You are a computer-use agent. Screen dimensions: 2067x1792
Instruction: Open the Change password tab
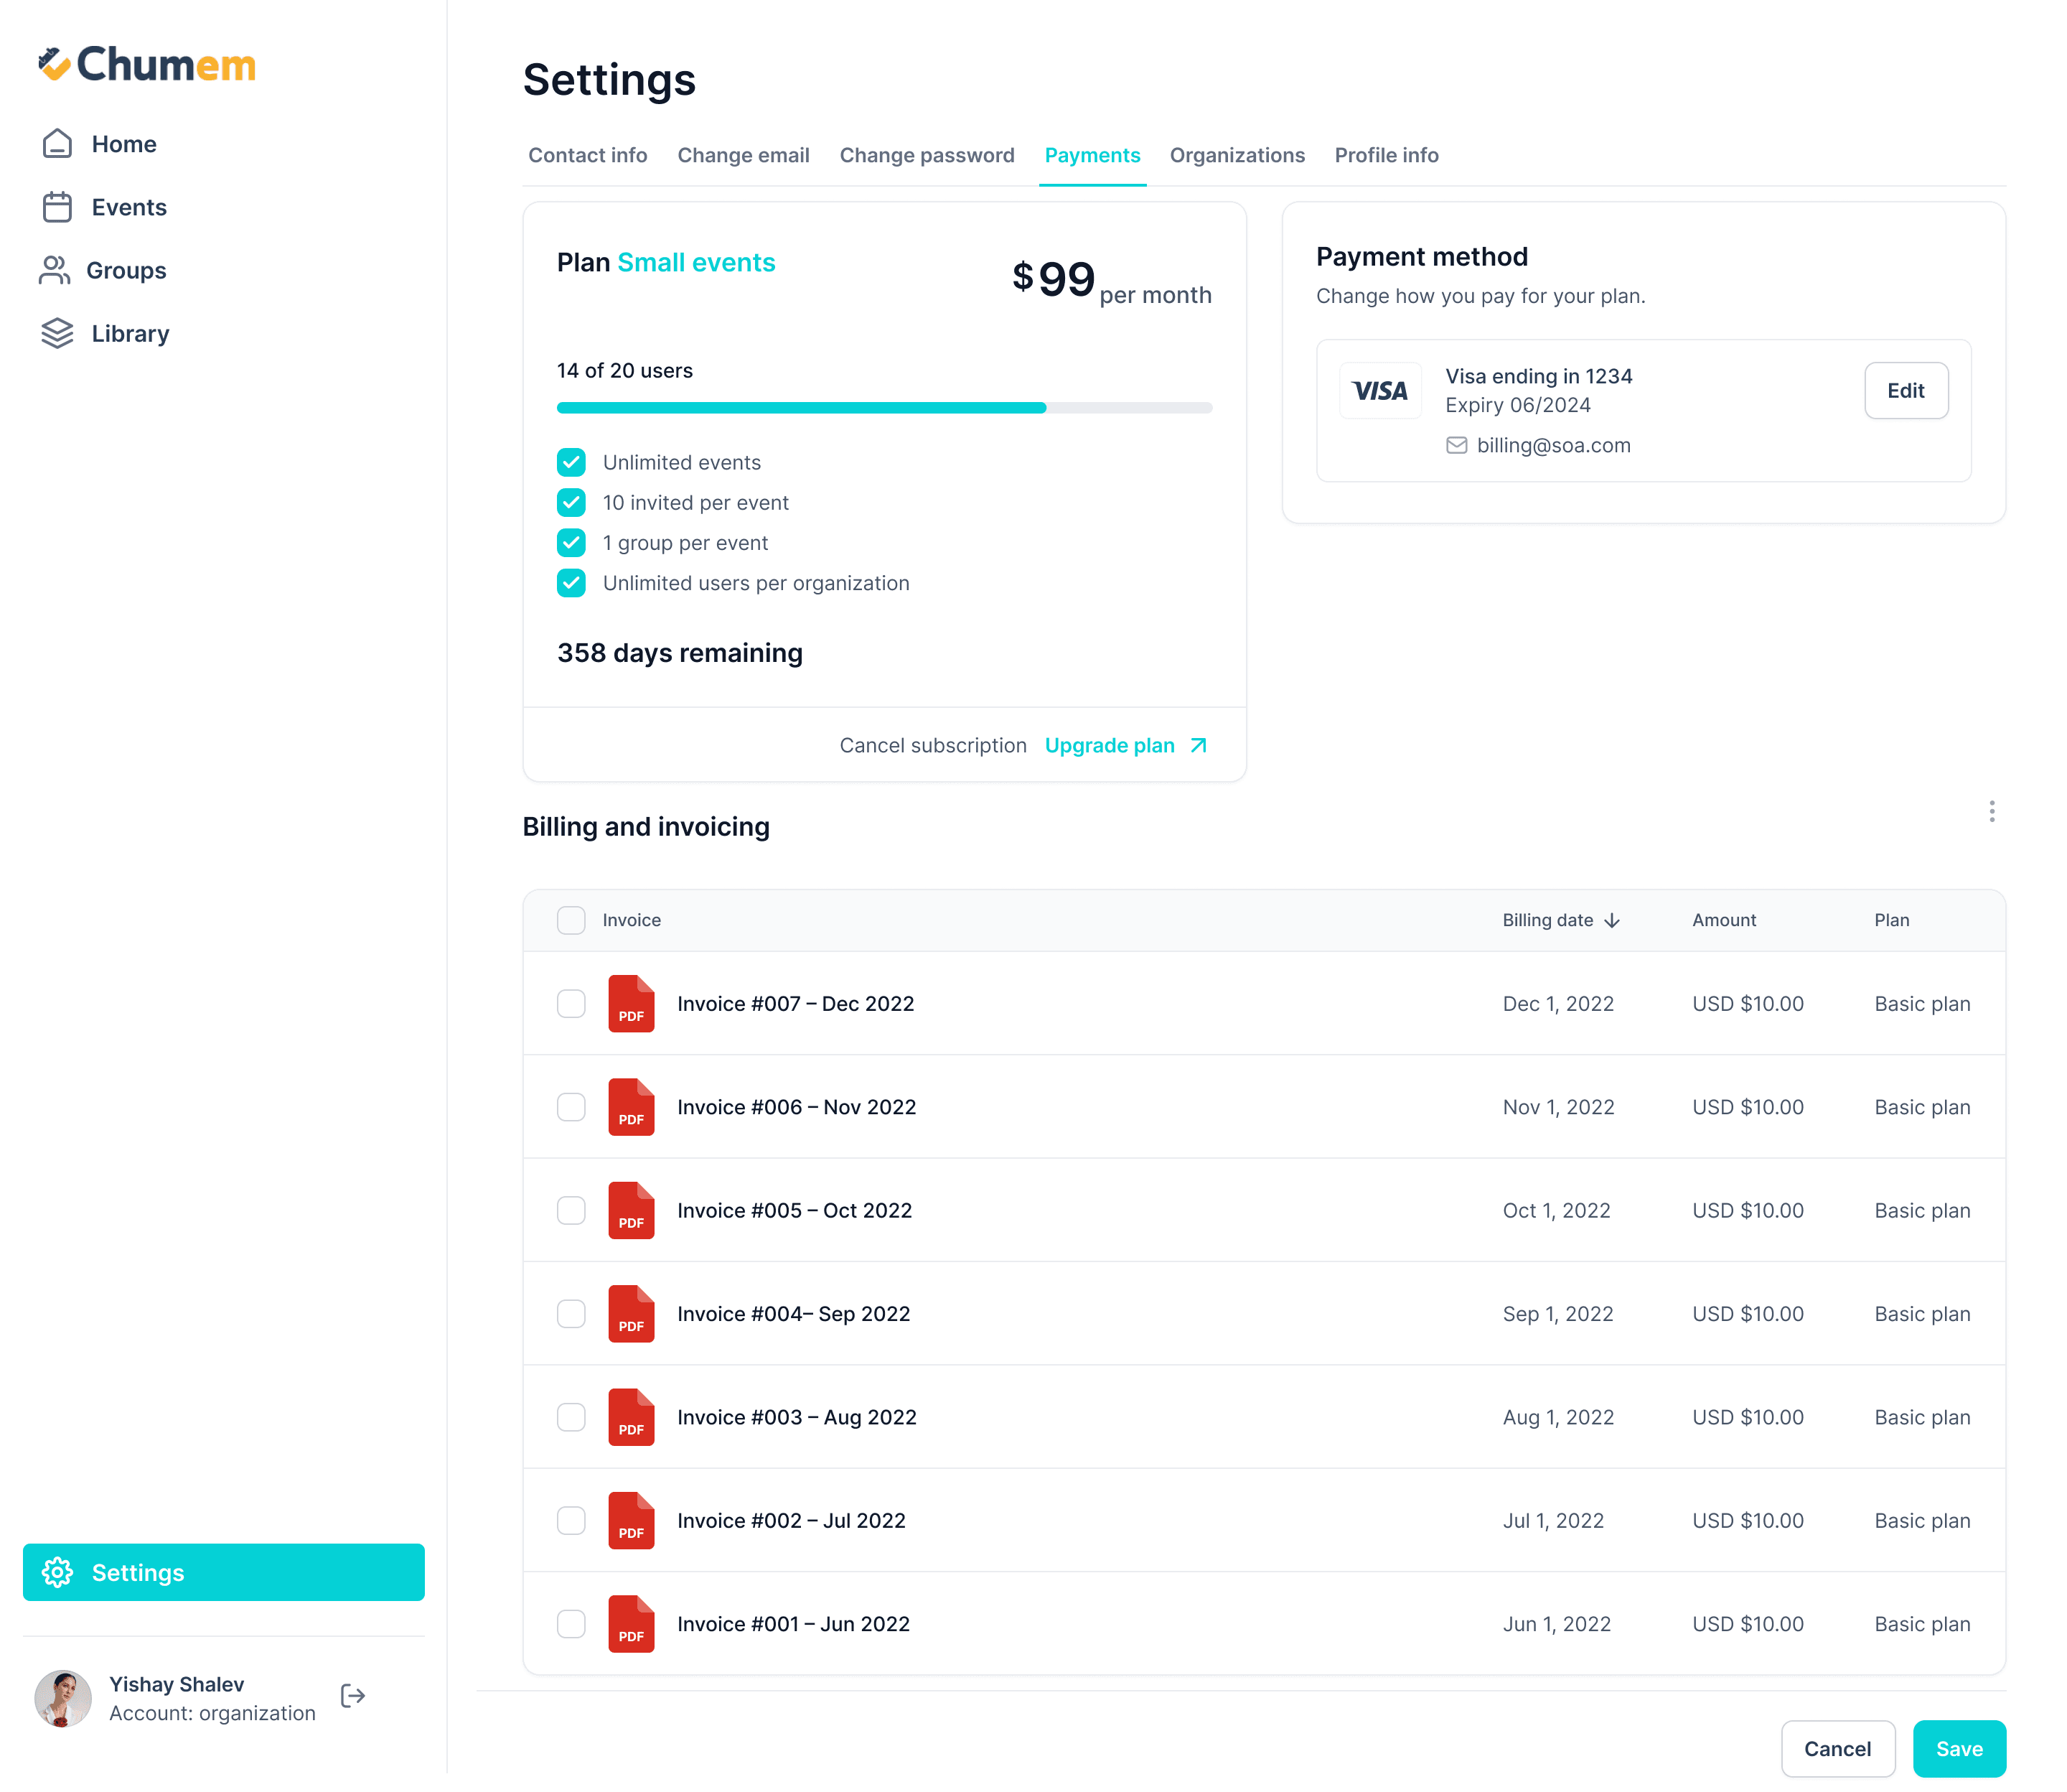tap(926, 155)
